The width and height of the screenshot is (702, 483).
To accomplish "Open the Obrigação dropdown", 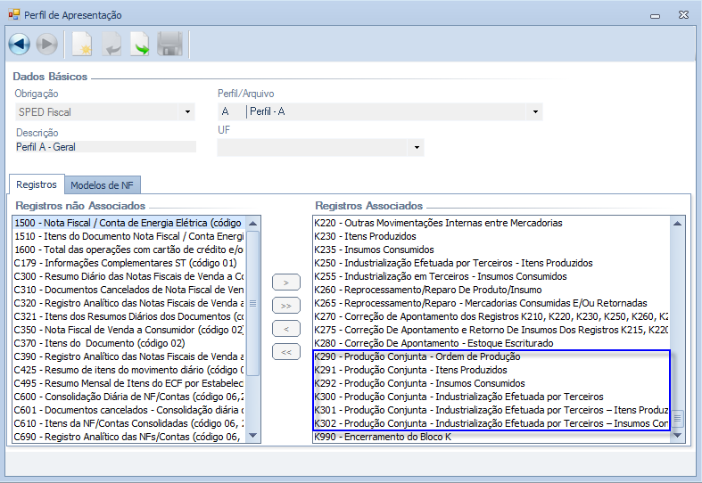I will tap(187, 112).
